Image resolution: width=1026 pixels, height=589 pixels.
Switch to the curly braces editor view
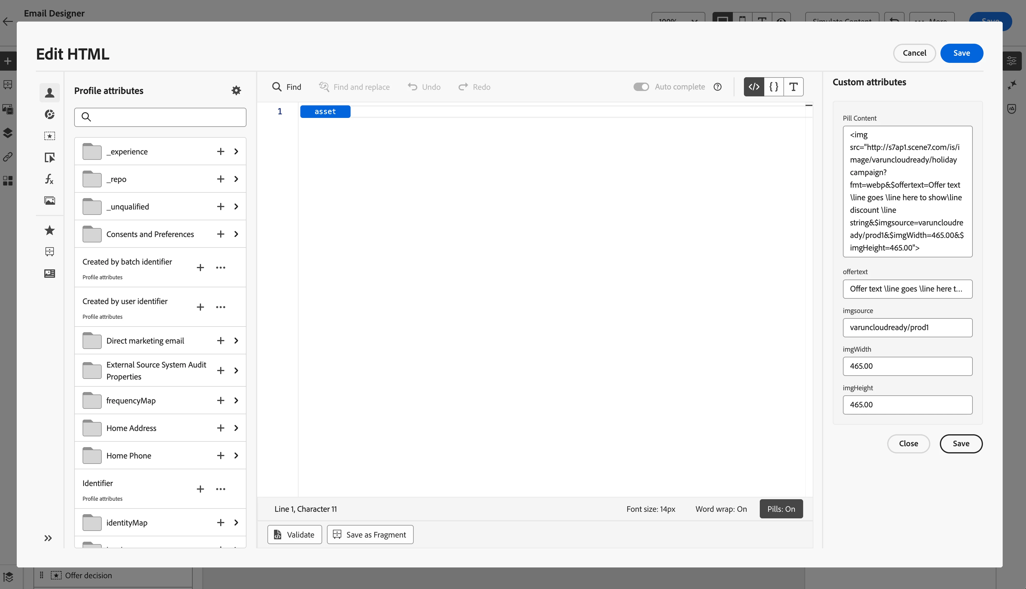[773, 86]
